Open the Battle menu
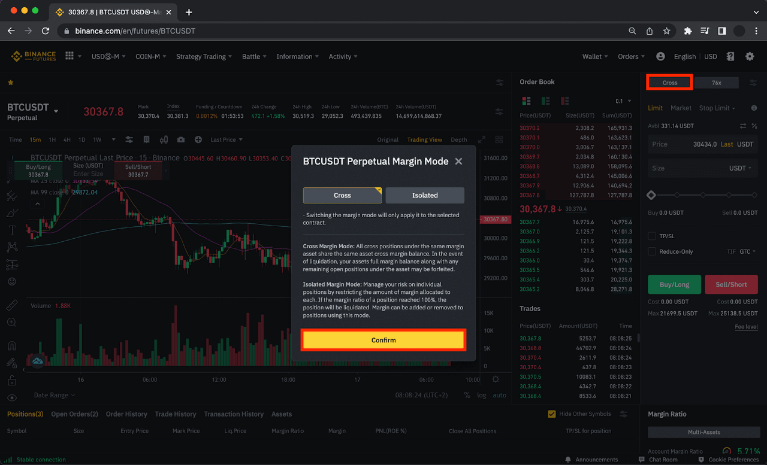The width and height of the screenshot is (767, 465). (x=254, y=56)
